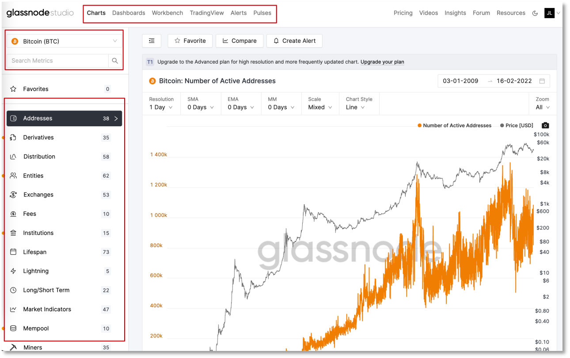Open the Forum link
Screen dimensions: 570x358
[481, 13]
